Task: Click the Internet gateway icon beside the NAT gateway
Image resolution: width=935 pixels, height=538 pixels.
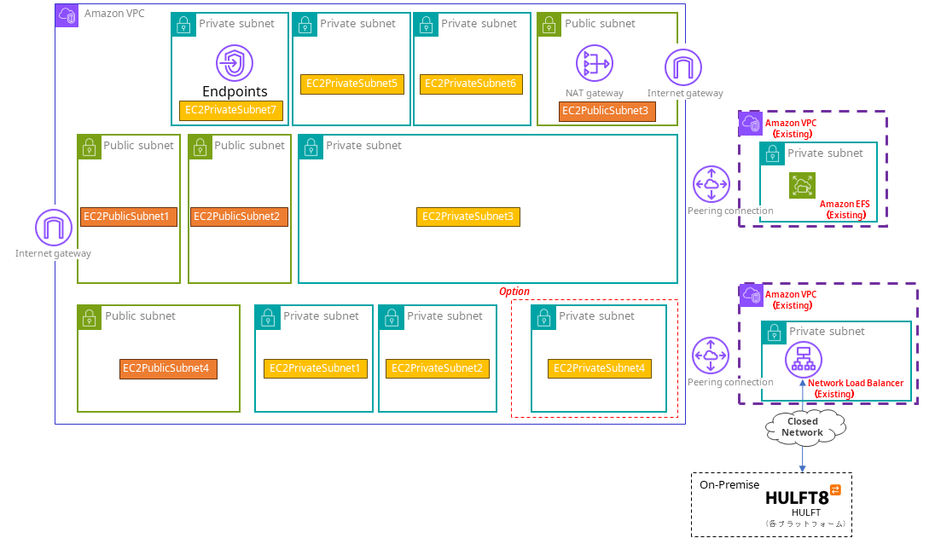Action: tap(682, 67)
